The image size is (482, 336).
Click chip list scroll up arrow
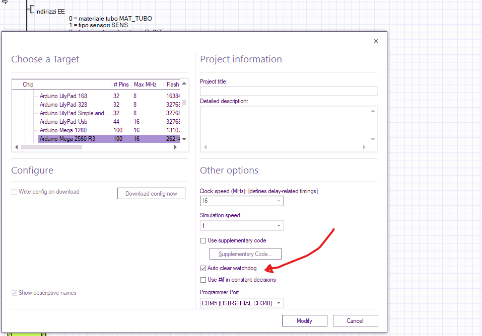pos(184,83)
